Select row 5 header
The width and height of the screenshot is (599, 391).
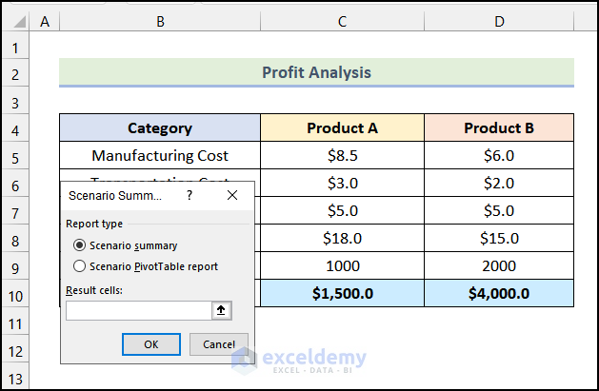(15, 156)
